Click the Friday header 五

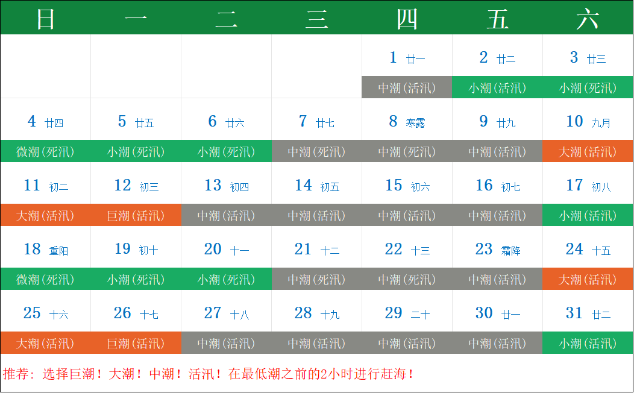coord(497,19)
